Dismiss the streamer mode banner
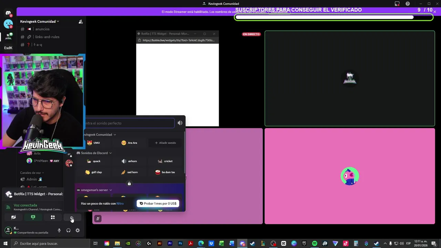 click(435, 12)
